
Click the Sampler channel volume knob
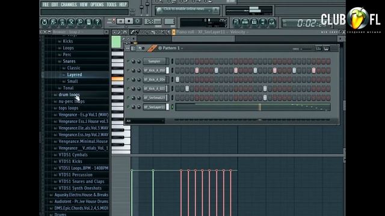(x=139, y=61)
